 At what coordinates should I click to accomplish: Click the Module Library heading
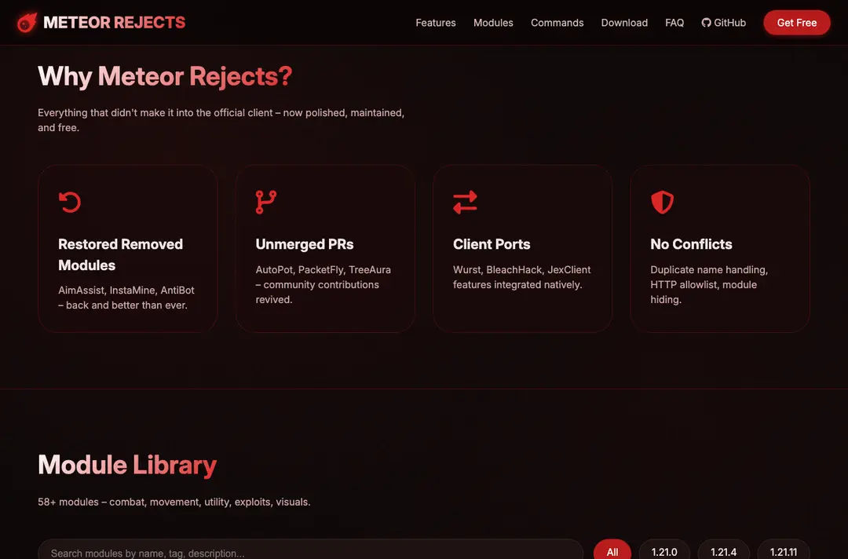(x=127, y=465)
